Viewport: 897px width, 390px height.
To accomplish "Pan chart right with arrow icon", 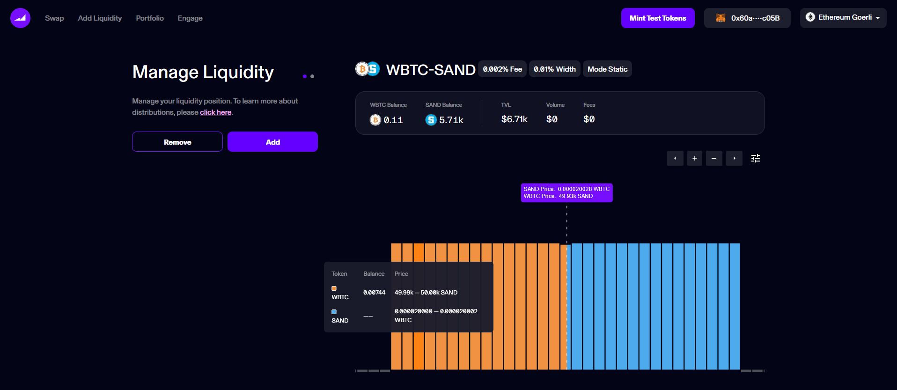I will click(734, 158).
